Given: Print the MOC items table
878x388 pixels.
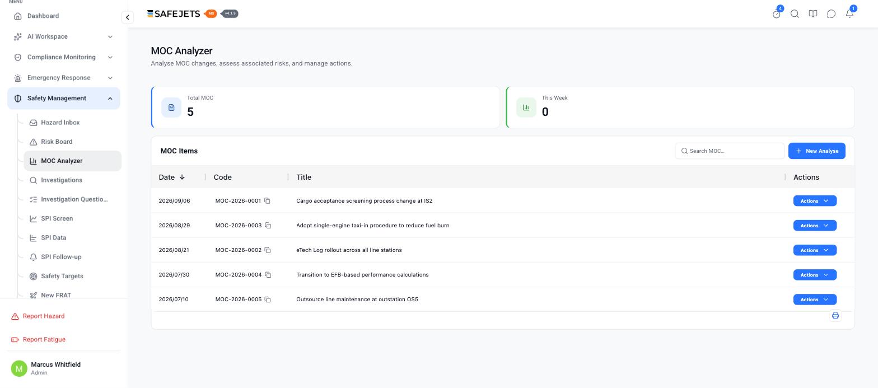Looking at the screenshot, I should 835,316.
